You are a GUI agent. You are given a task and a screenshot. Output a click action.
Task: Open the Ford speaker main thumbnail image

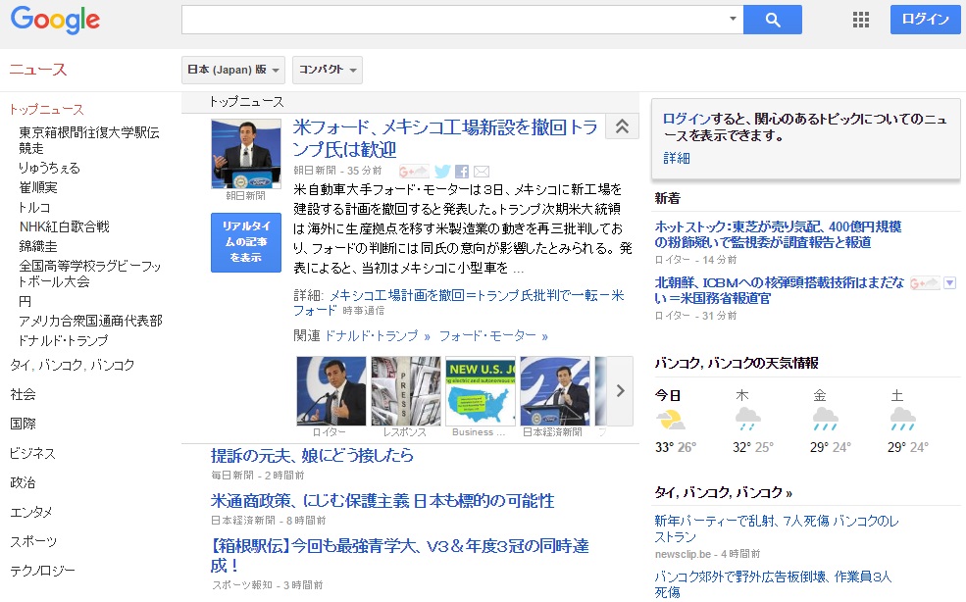click(x=246, y=154)
